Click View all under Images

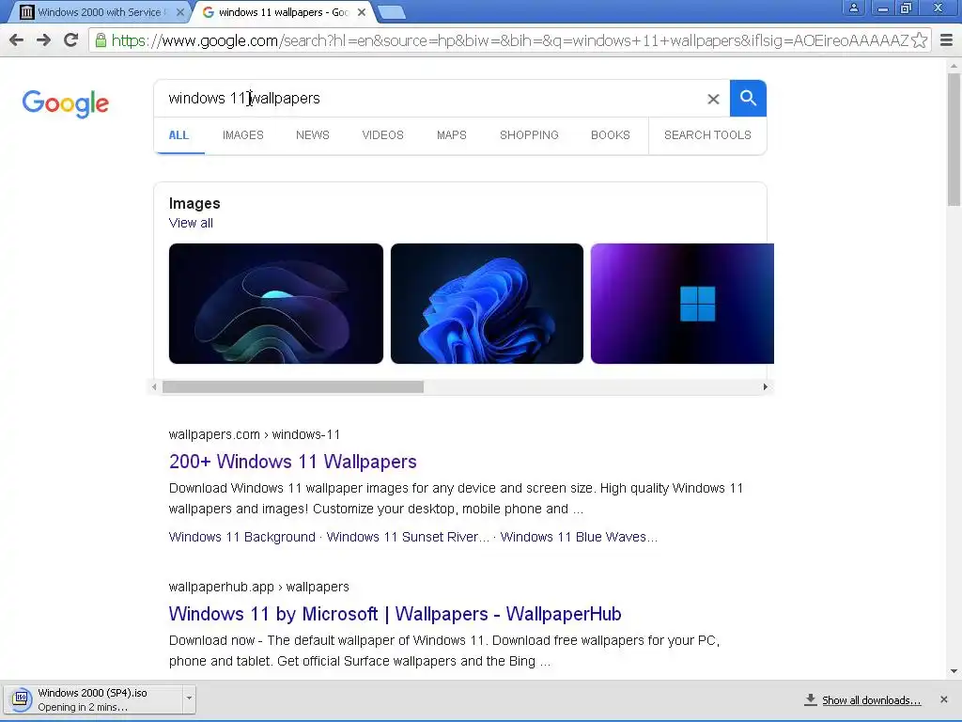pyautogui.click(x=191, y=223)
